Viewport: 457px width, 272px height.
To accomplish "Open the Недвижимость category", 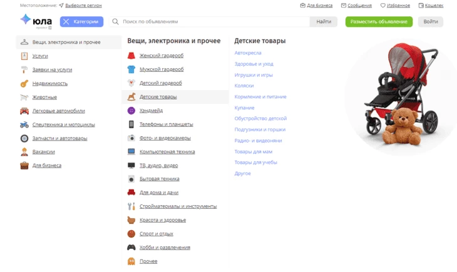I will [x=50, y=84].
